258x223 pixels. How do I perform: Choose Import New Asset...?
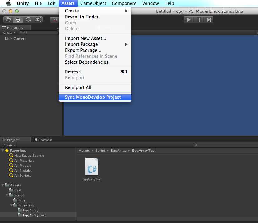click(95, 38)
